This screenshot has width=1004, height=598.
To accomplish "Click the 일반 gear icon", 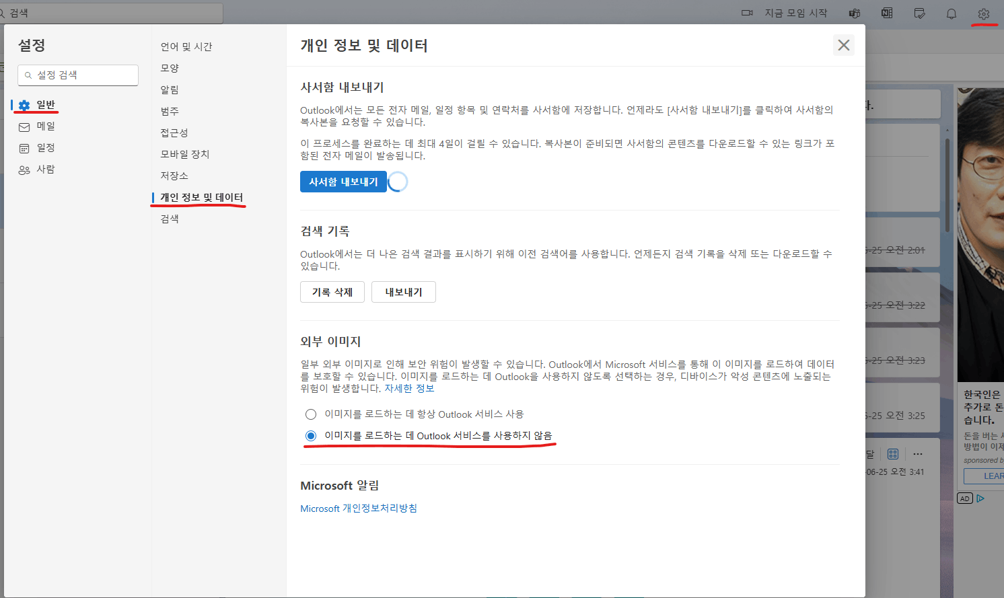I will [24, 105].
